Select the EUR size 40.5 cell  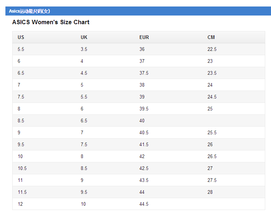(x=144, y=133)
